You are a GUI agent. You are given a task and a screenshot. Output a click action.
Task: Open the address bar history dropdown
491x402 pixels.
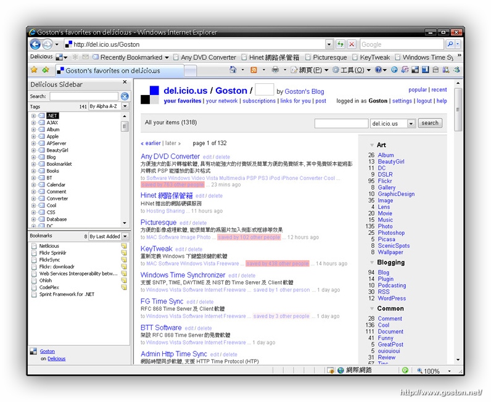point(329,44)
